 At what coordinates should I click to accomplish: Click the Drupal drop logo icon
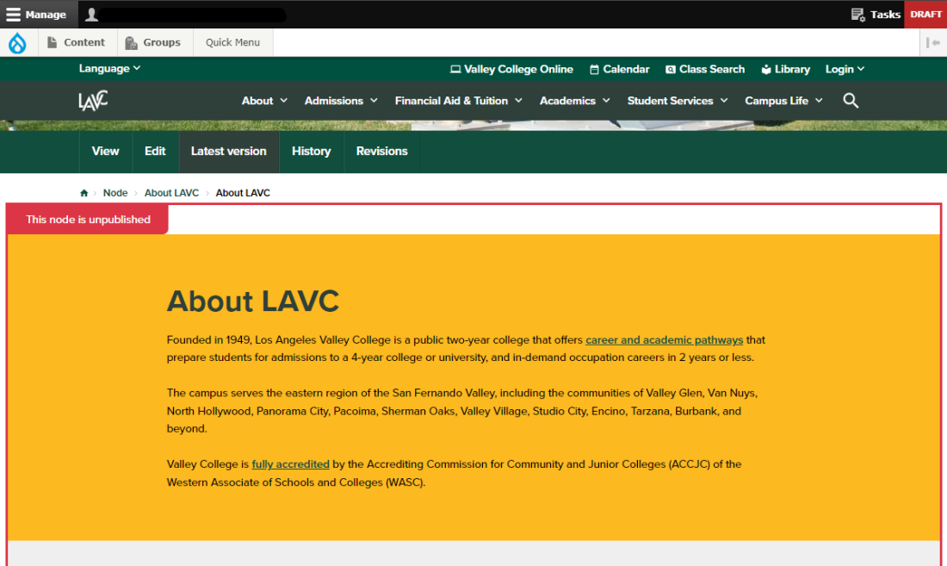pyautogui.click(x=17, y=43)
